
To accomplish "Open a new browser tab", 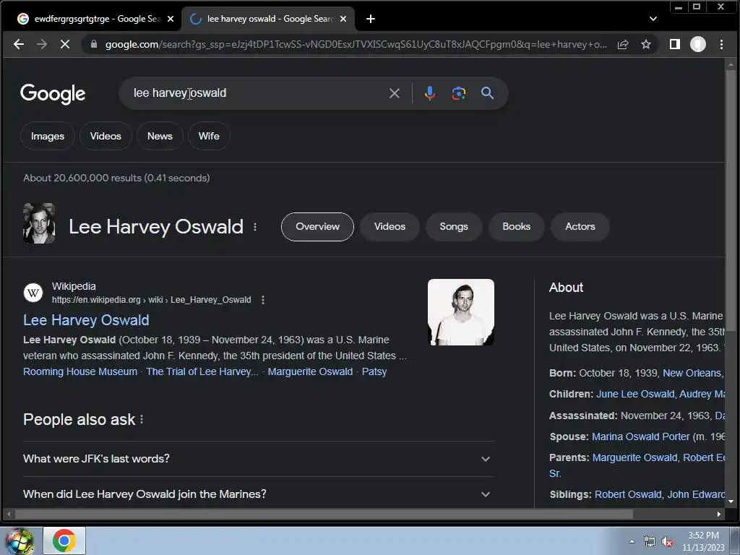I will [371, 19].
